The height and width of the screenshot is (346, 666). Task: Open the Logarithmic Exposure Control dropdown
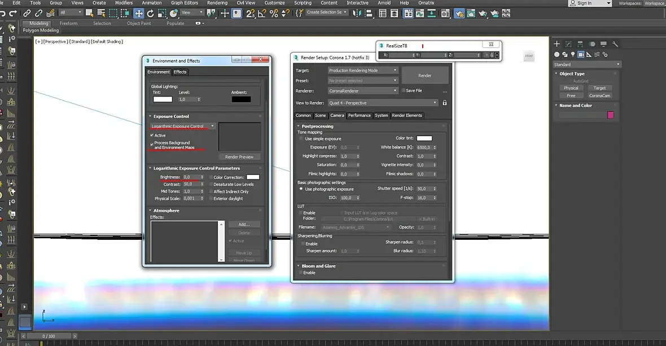point(183,126)
